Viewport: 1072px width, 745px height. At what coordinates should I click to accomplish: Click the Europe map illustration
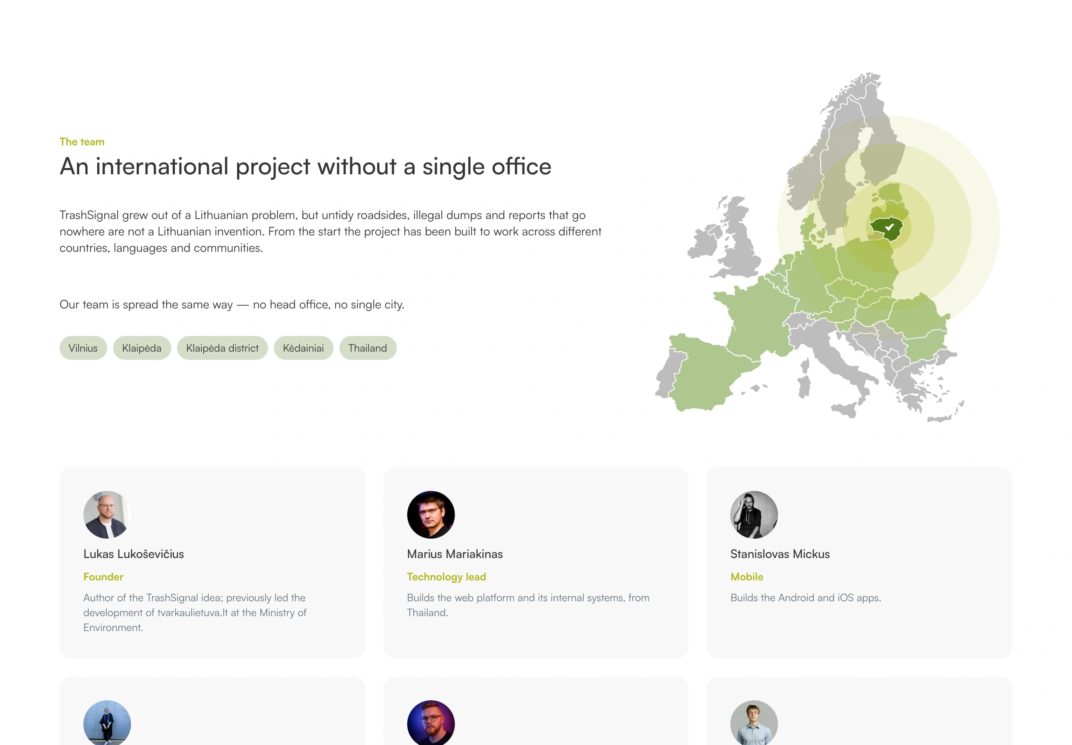tap(827, 247)
